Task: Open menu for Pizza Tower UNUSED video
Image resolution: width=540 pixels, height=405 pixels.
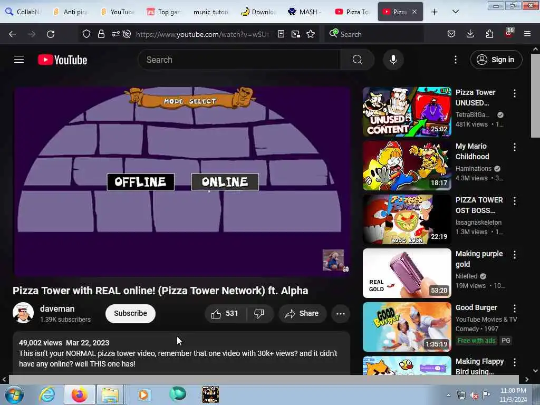Action: click(x=515, y=93)
